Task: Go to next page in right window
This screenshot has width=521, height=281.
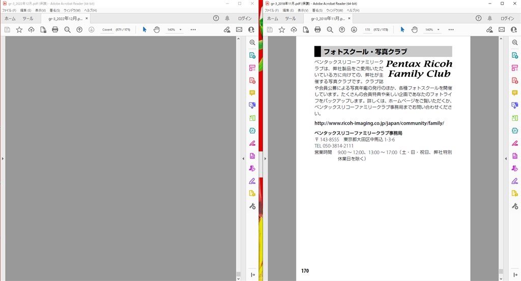Action: pos(354,30)
